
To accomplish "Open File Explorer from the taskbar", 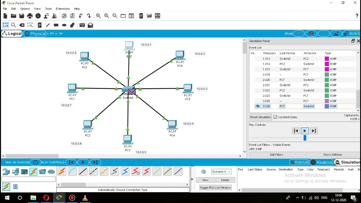I will click(x=33, y=198).
